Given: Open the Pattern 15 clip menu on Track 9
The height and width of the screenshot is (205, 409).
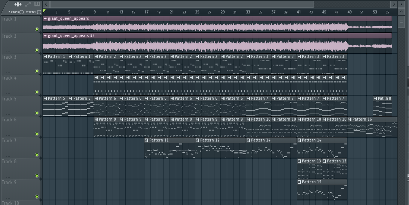Looking at the screenshot, I should [299, 182].
